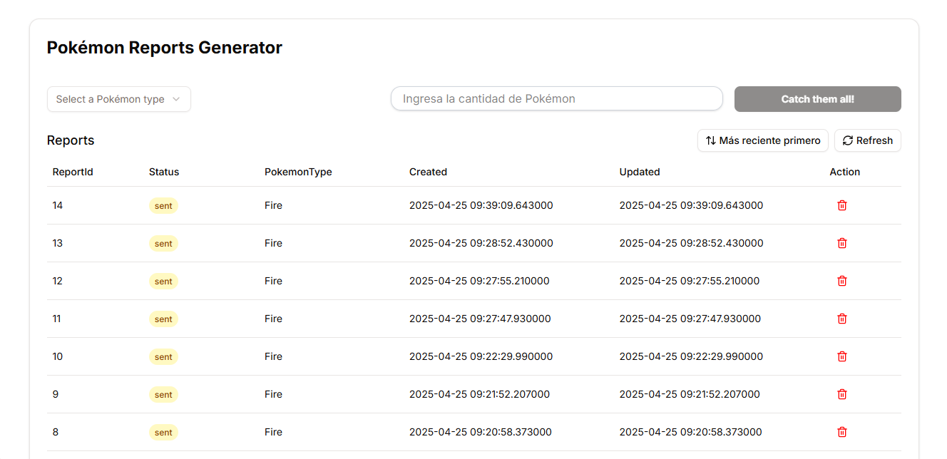Remove report 8 using the trash icon
Screen dimensions: 947x459
coord(841,432)
